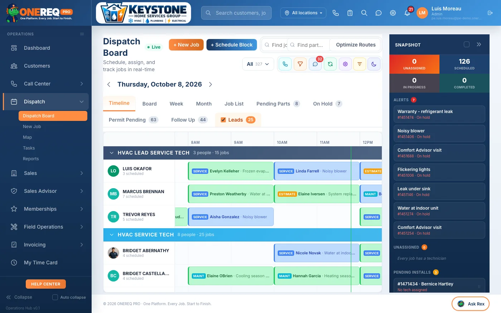Expand the Memberships sidebar menu
The width and height of the screenshot is (501, 313).
point(46,209)
